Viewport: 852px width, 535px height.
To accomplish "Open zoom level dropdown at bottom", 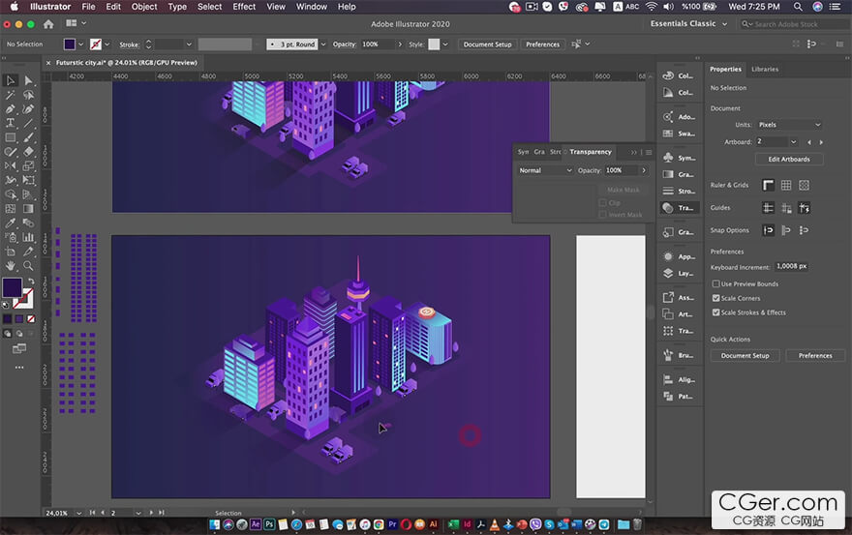I will coord(79,513).
